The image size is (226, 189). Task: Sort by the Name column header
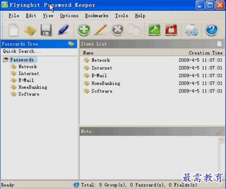126,53
